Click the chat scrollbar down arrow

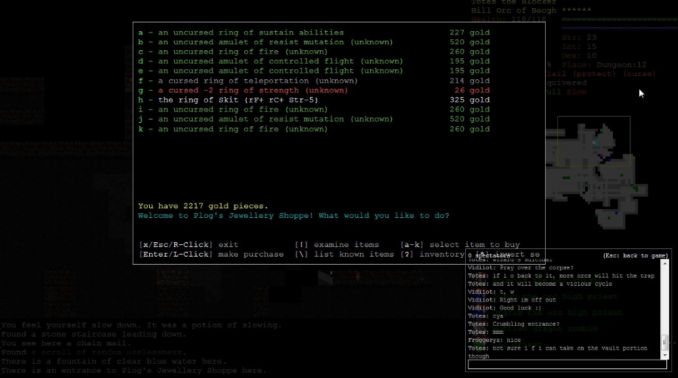point(665,356)
